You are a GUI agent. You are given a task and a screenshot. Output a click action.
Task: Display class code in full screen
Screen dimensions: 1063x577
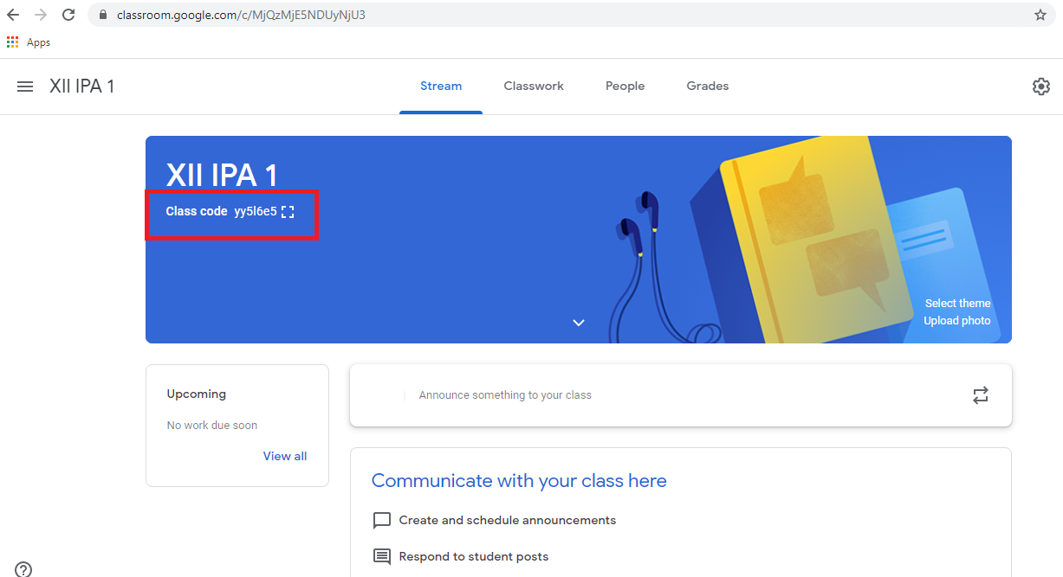click(288, 212)
